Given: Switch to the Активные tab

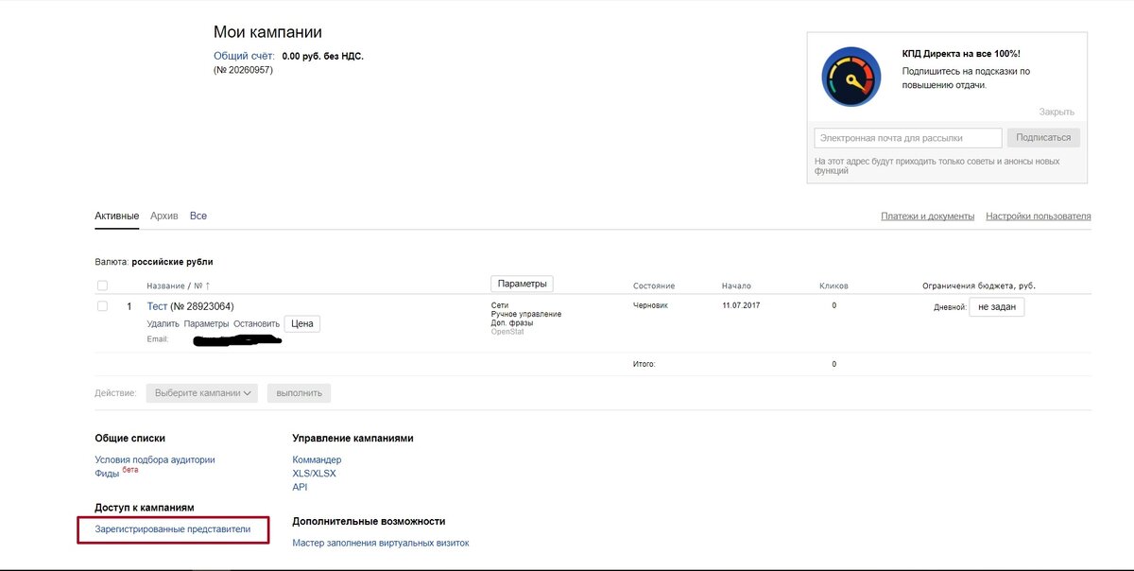Looking at the screenshot, I should [x=117, y=216].
